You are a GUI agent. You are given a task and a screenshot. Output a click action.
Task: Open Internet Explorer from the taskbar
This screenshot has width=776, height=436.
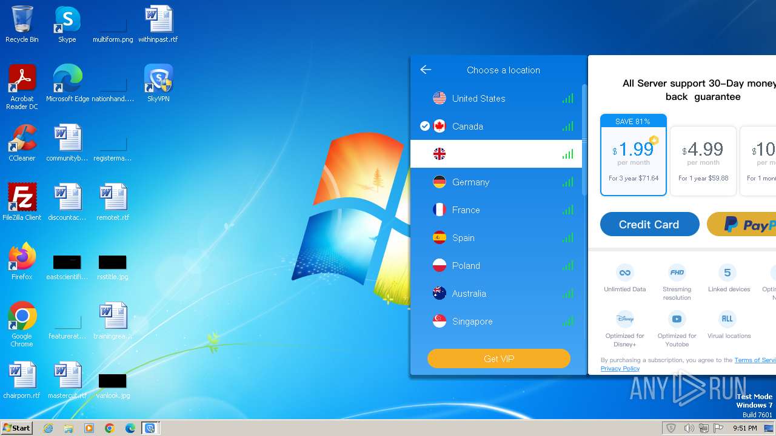click(x=48, y=428)
